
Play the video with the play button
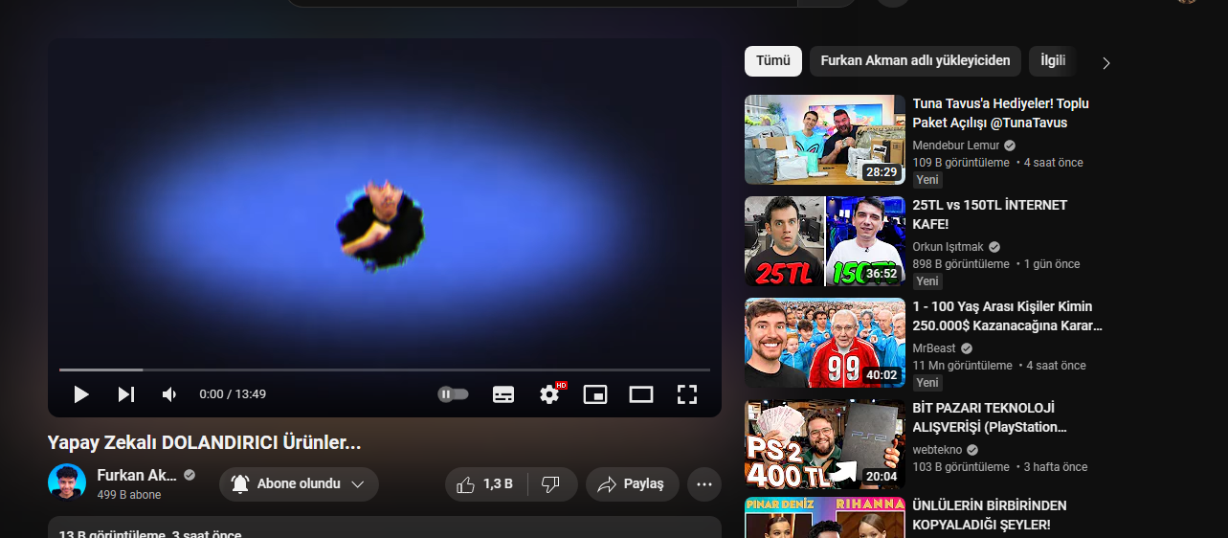(x=81, y=394)
